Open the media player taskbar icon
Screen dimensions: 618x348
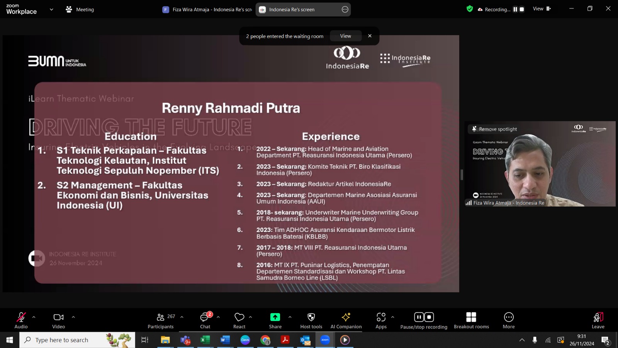[x=345, y=340]
